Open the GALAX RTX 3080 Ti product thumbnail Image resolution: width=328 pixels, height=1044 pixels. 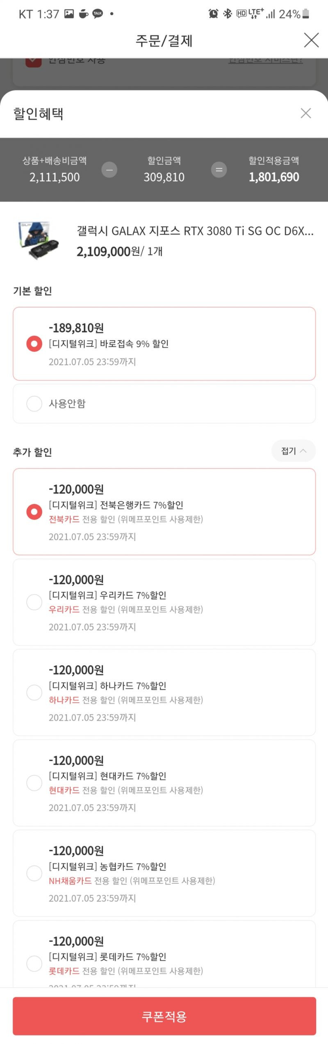[x=39, y=240]
